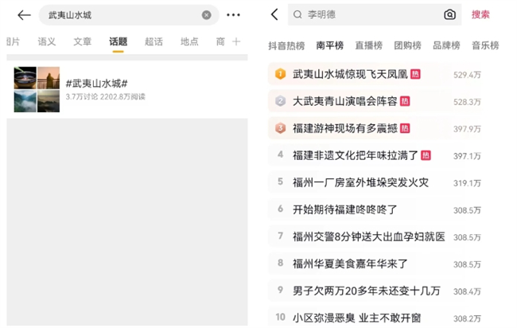The height and width of the screenshot is (328, 517).
Task: Click the plus icon beside tabs
Action: click(236, 41)
